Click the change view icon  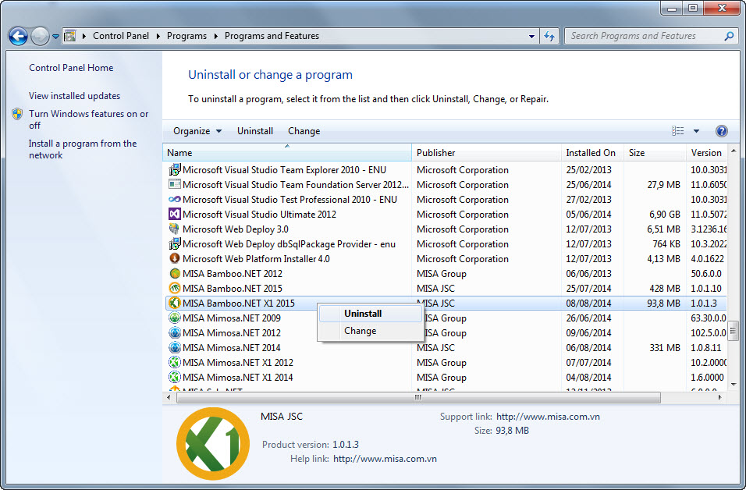click(x=677, y=131)
